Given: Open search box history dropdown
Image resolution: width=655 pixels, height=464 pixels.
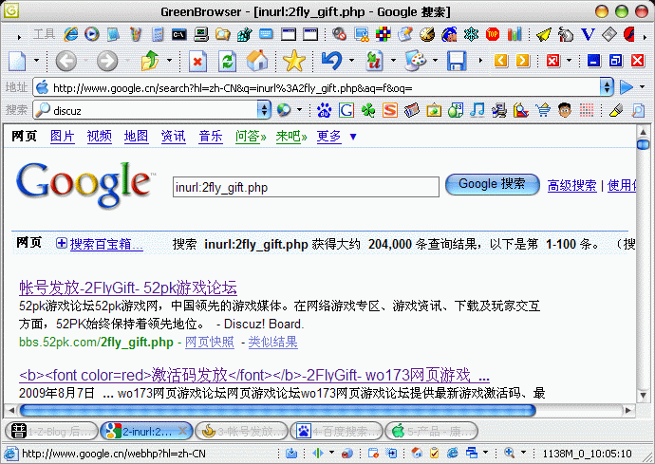Looking at the screenshot, I should click(x=264, y=110).
